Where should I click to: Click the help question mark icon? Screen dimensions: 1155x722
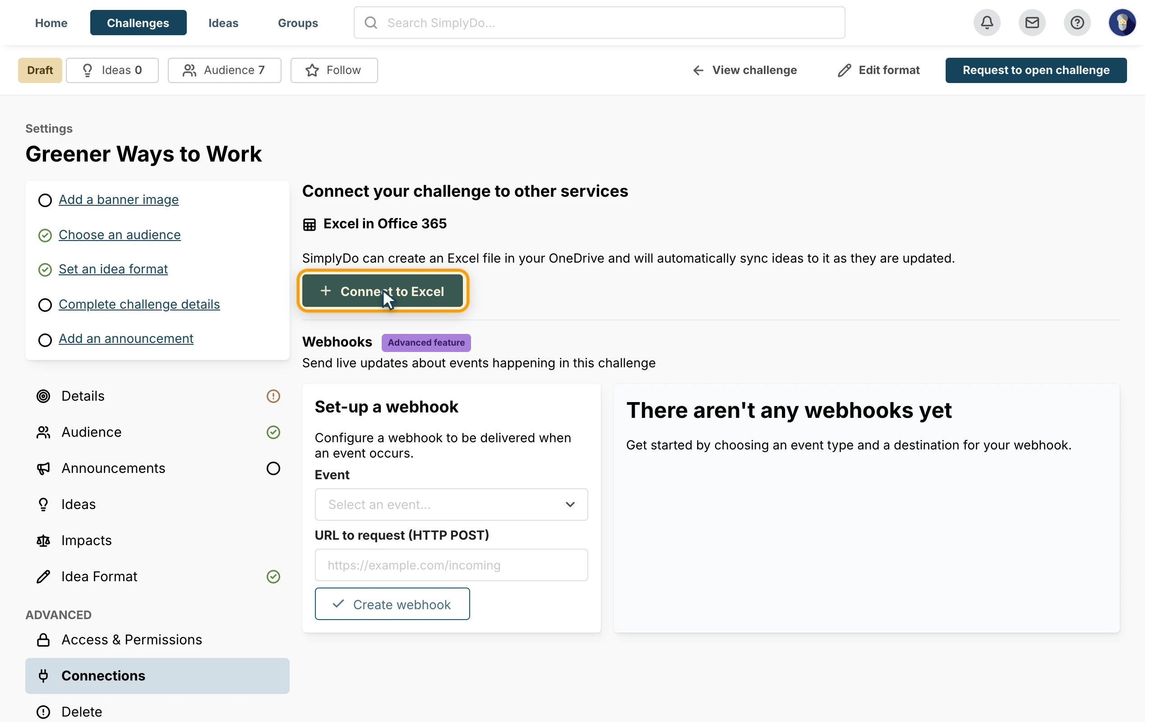1077,23
